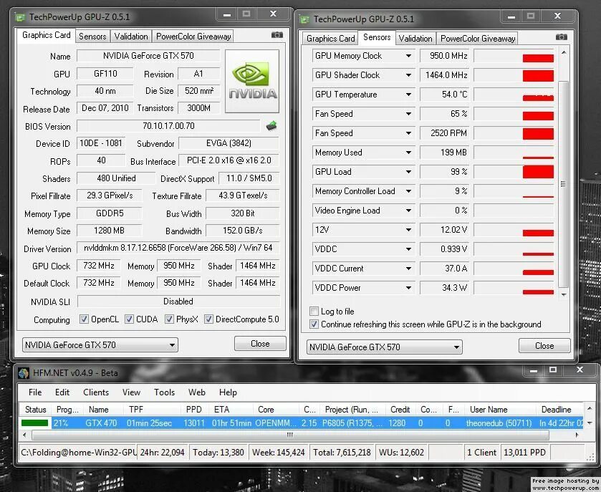The height and width of the screenshot is (492, 601).
Task: Open GPU selector dropdown in Sensors window
Action: pyautogui.click(x=385, y=347)
